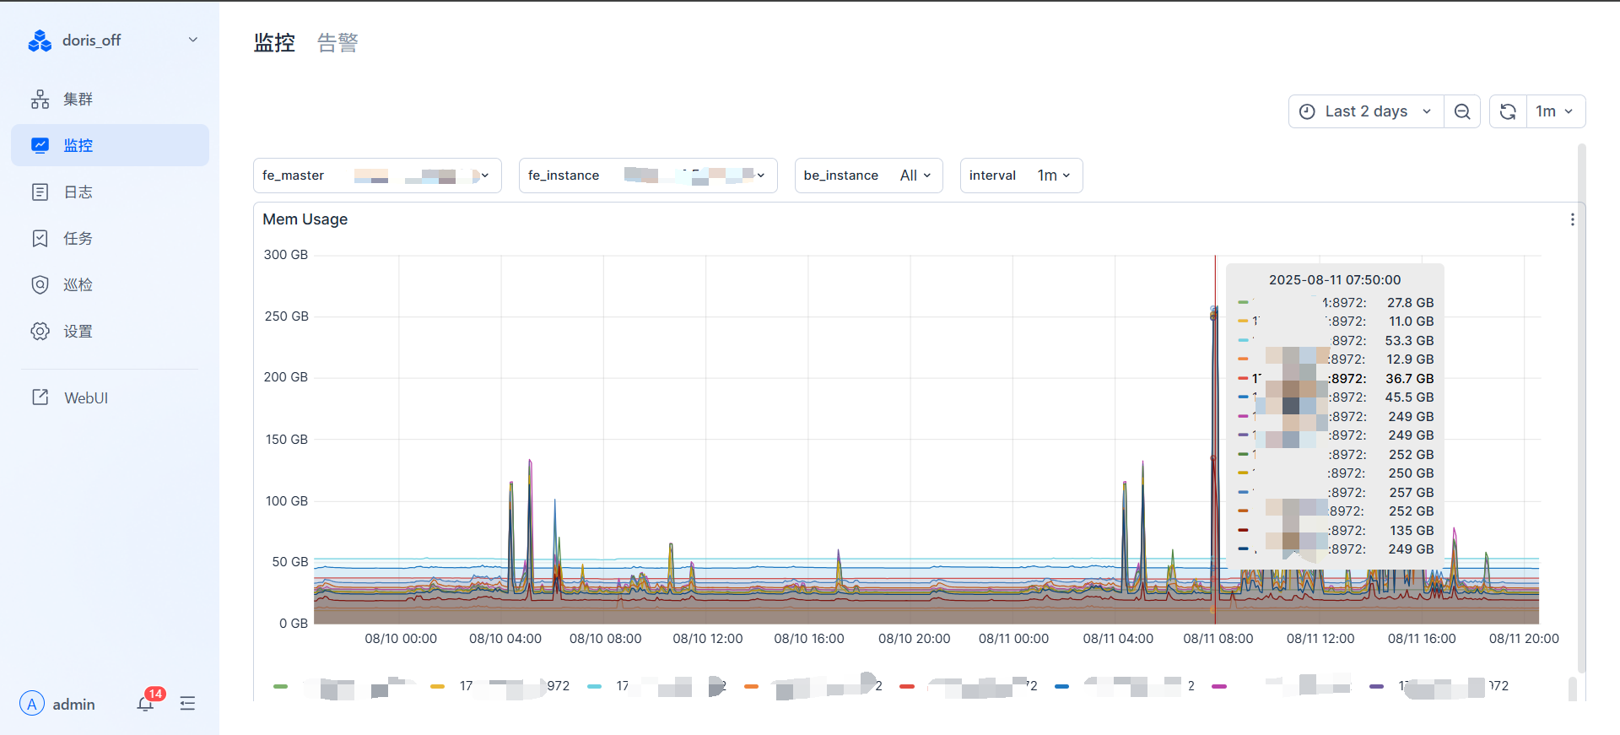
Task: Click the zoom out time range icon
Action: point(1462,111)
